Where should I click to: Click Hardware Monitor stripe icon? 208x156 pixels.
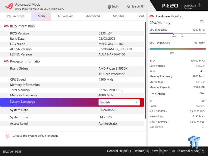click(x=152, y=16)
